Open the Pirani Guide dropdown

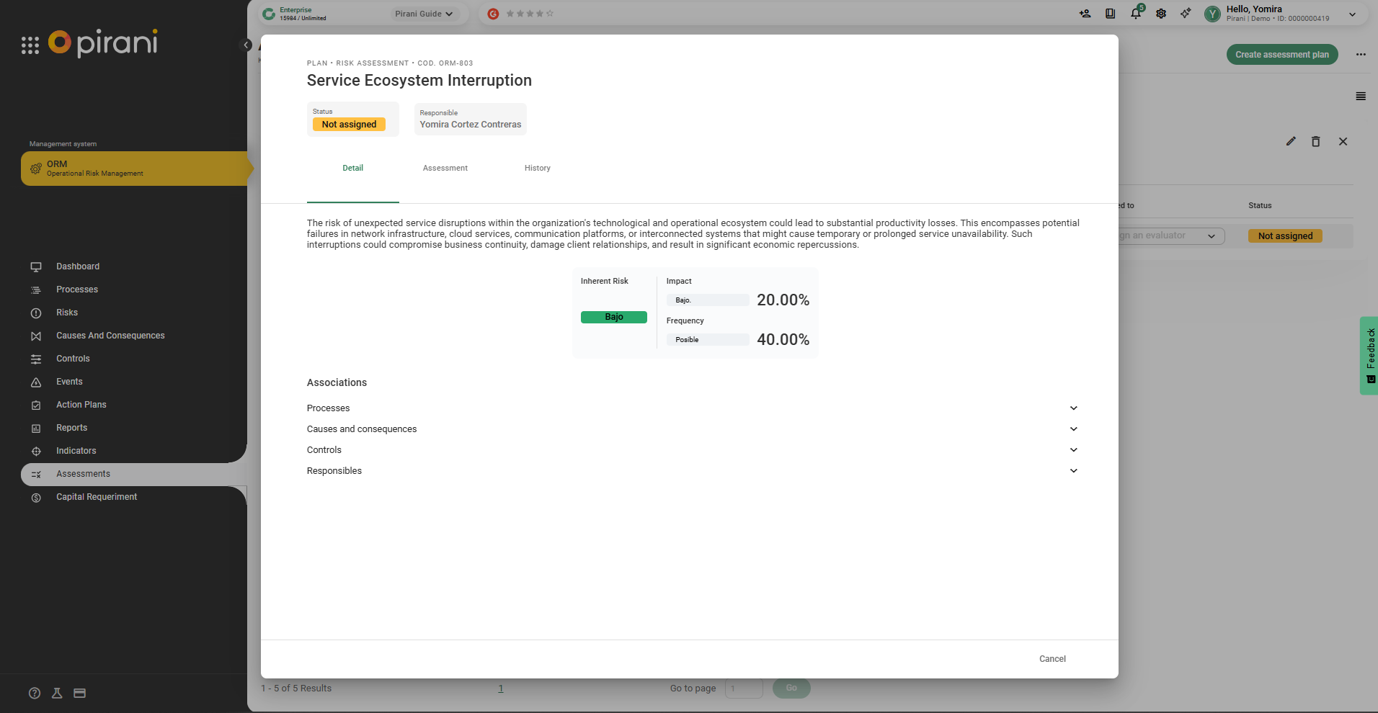coord(424,14)
